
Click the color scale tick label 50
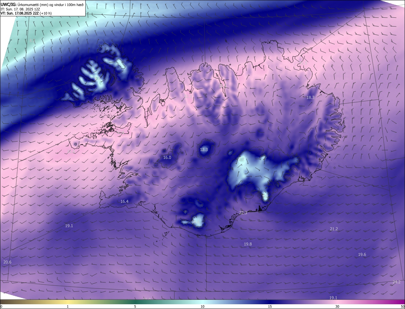click(402, 306)
